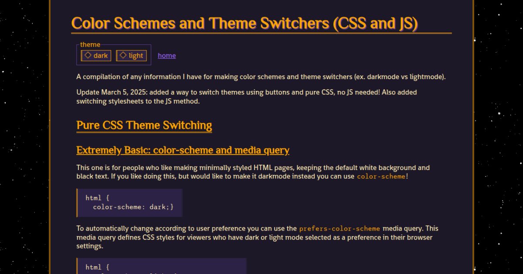Select the dark theme radio option

[x=96, y=56]
